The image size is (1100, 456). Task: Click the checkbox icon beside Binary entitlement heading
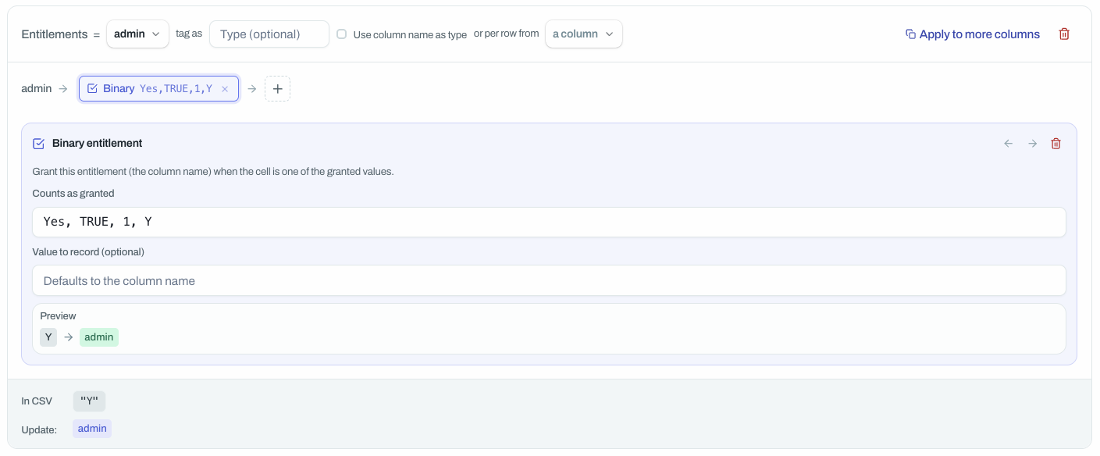pyautogui.click(x=38, y=144)
